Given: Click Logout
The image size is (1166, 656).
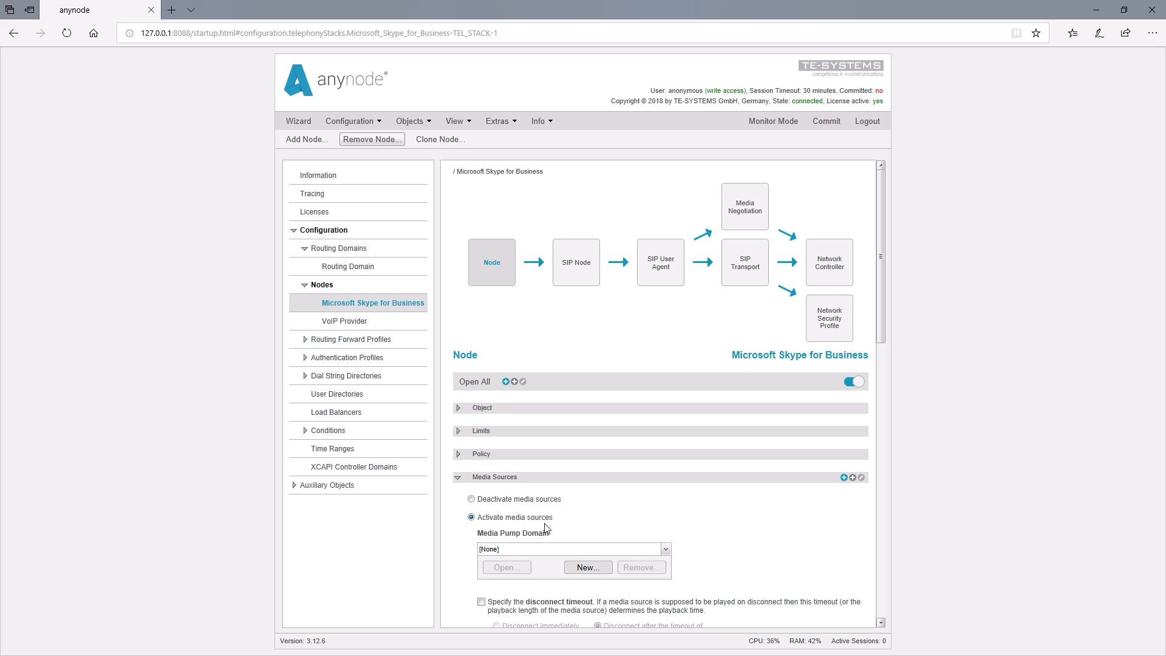Looking at the screenshot, I should tap(867, 121).
